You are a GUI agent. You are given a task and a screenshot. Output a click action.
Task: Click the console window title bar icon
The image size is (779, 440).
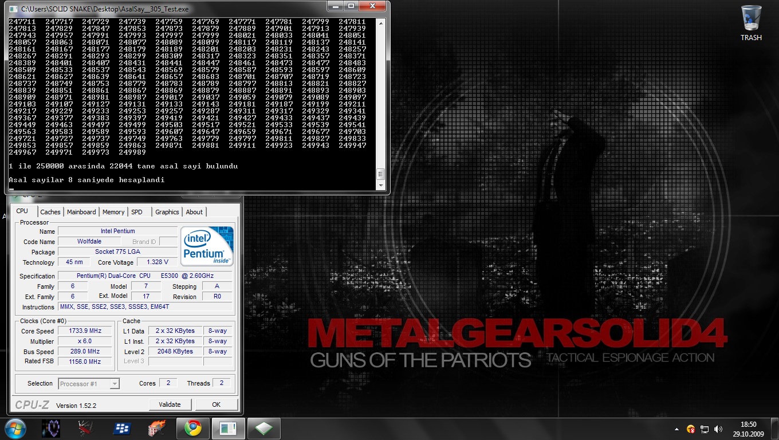click(13, 9)
